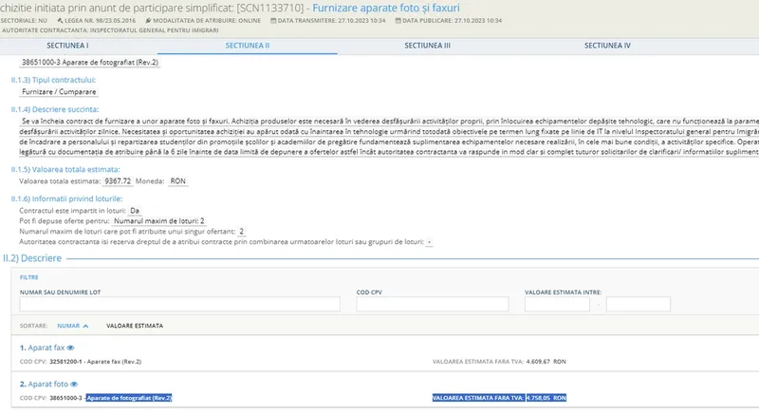This screenshot has height=415, width=759.
Task: Switch to the SECTIUNEA I tab
Action: 67,46
